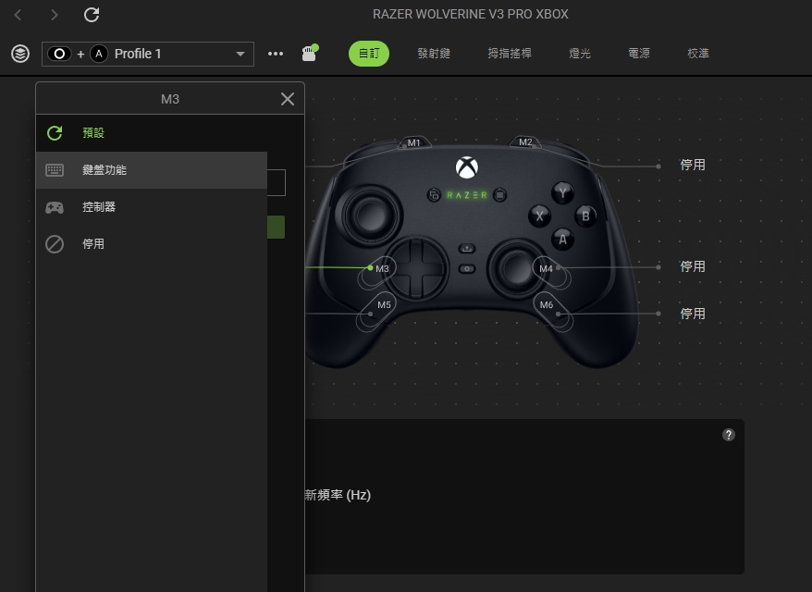
Task: Click the controller view button left of RAZER
Action: [x=434, y=195]
